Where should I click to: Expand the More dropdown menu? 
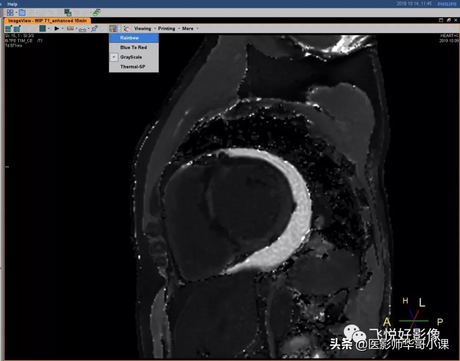tap(188, 29)
